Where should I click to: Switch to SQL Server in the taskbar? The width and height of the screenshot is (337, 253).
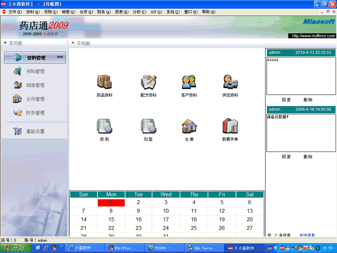click(204, 248)
